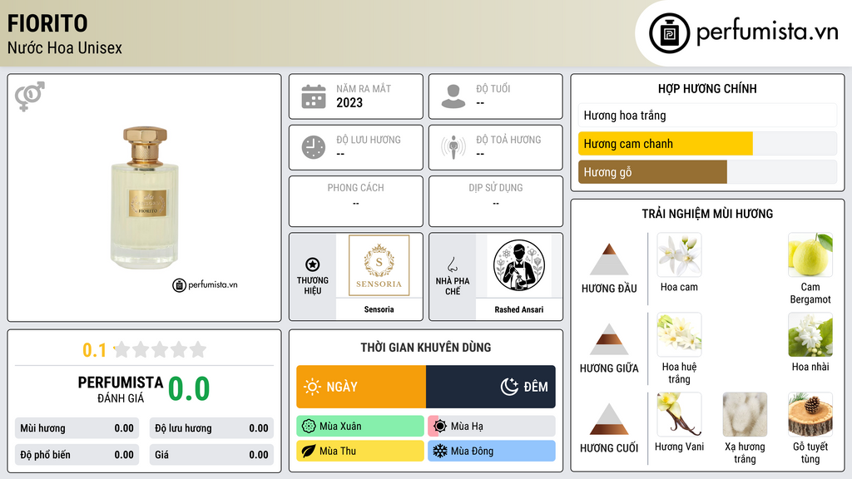Click the unisex gender symbol icon
The height and width of the screenshot is (479, 852).
[30, 96]
